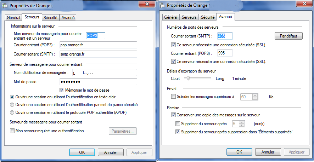Select authentification par mot de passe sécurisé
Image resolution: width=314 pixels, height=162 pixels.
pyautogui.click(x=12, y=105)
